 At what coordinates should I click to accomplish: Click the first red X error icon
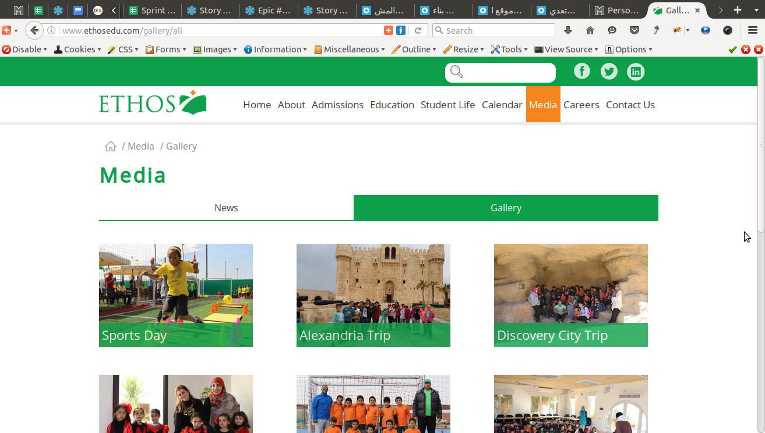point(746,49)
